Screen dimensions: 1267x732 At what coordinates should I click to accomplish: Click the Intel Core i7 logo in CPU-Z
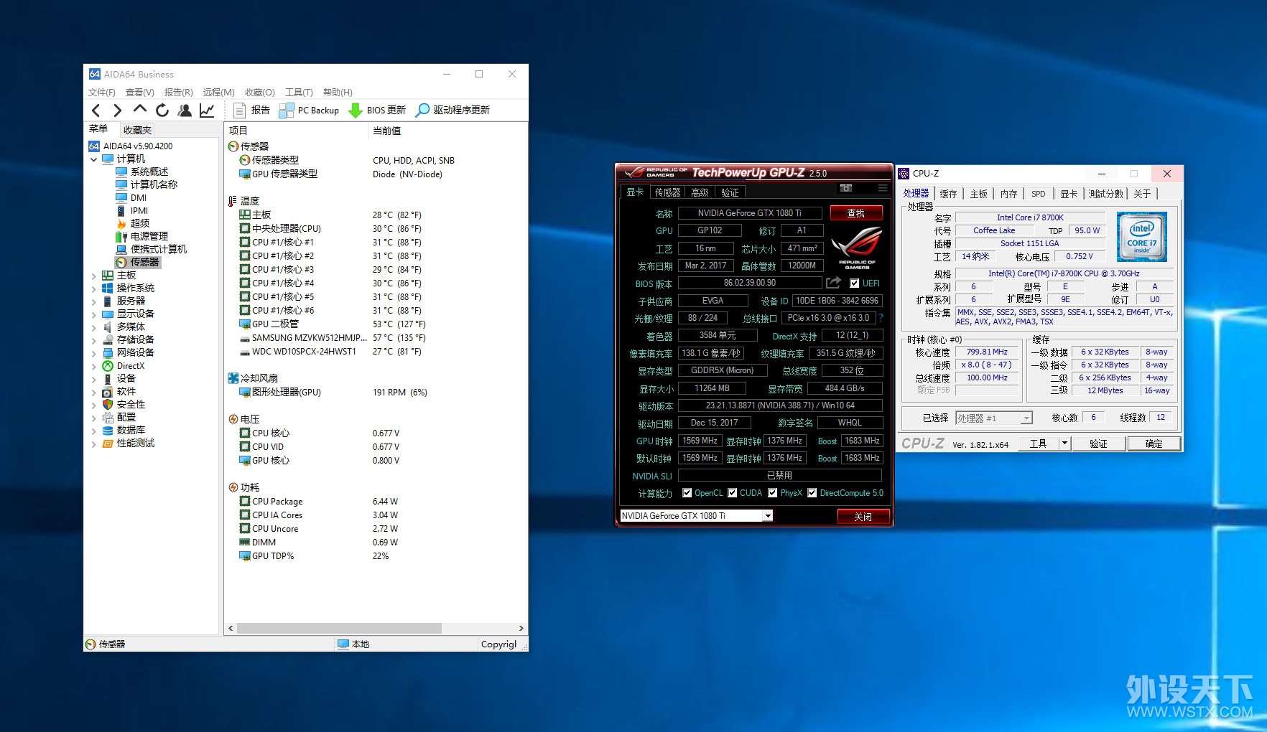tap(1142, 237)
